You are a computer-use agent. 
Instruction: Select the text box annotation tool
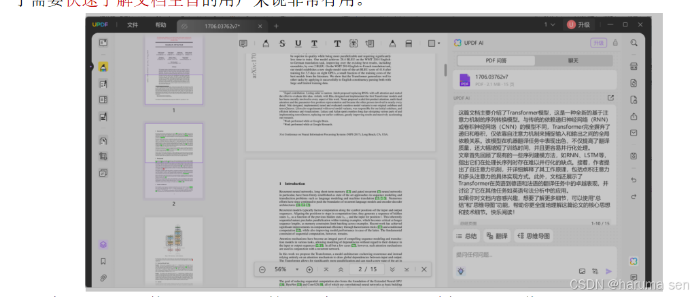pyautogui.click(x=353, y=43)
